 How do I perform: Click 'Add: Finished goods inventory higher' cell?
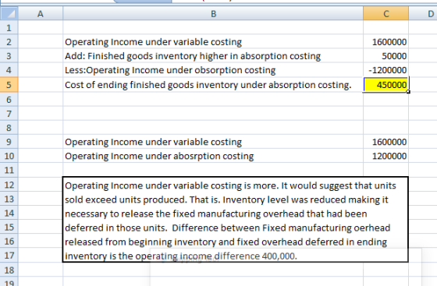click(213, 56)
